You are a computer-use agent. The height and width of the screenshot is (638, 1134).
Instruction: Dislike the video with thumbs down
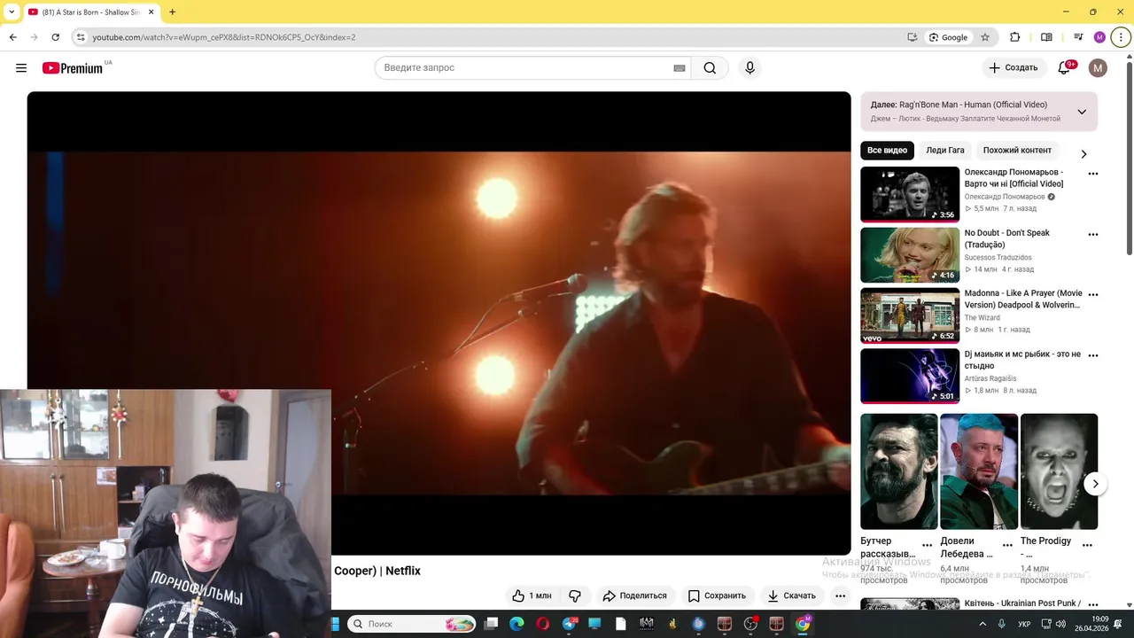575,595
